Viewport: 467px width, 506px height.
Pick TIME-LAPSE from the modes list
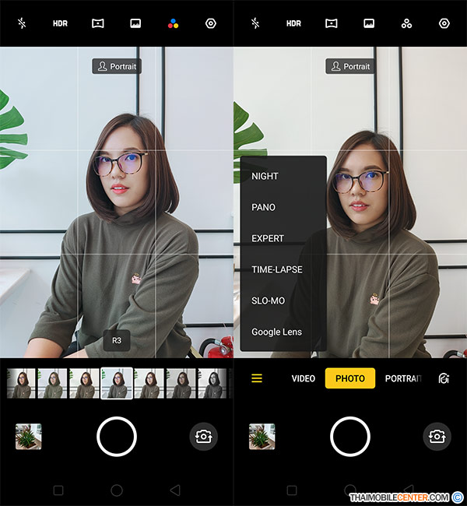pos(276,269)
